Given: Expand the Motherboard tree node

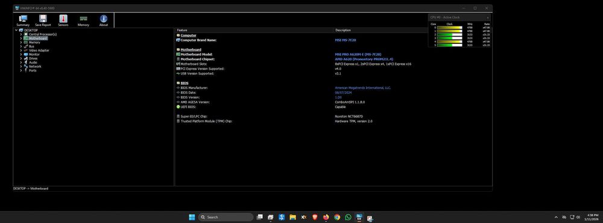Looking at the screenshot, I should click(21, 38).
